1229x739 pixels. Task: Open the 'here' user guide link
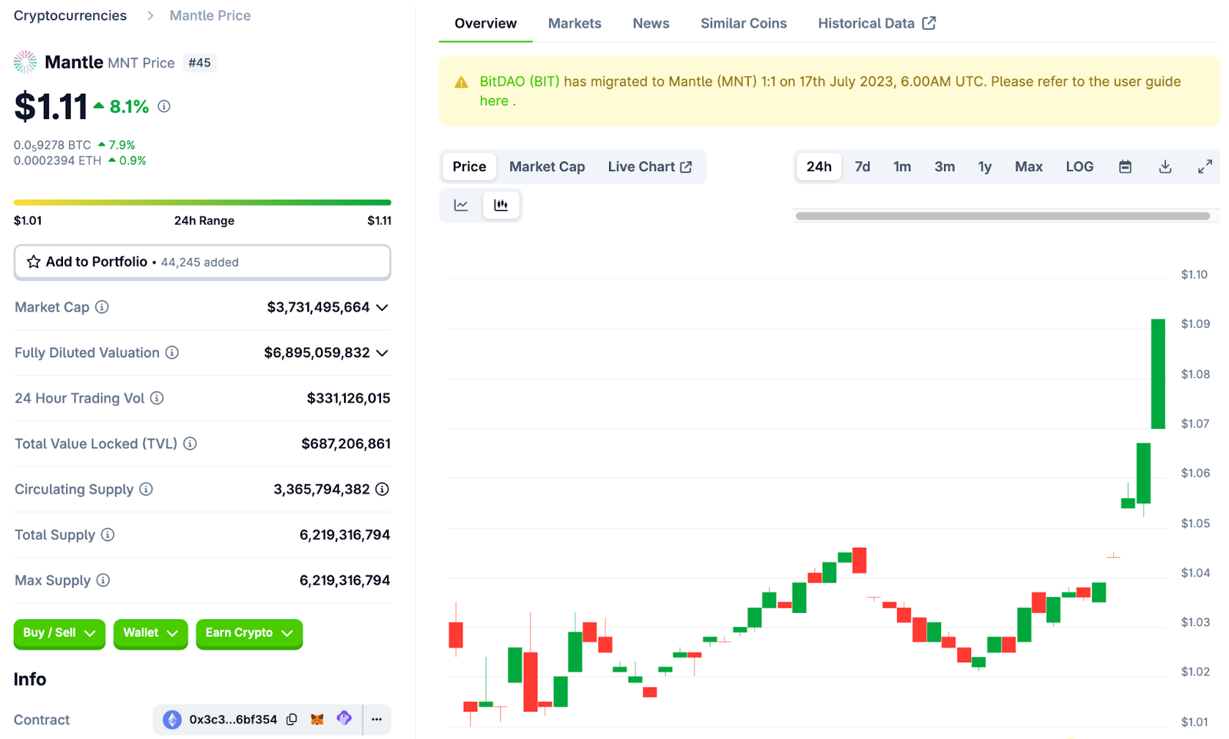tap(494, 101)
